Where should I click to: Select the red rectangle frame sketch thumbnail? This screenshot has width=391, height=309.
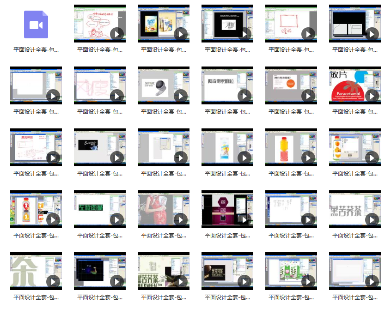coord(291,24)
